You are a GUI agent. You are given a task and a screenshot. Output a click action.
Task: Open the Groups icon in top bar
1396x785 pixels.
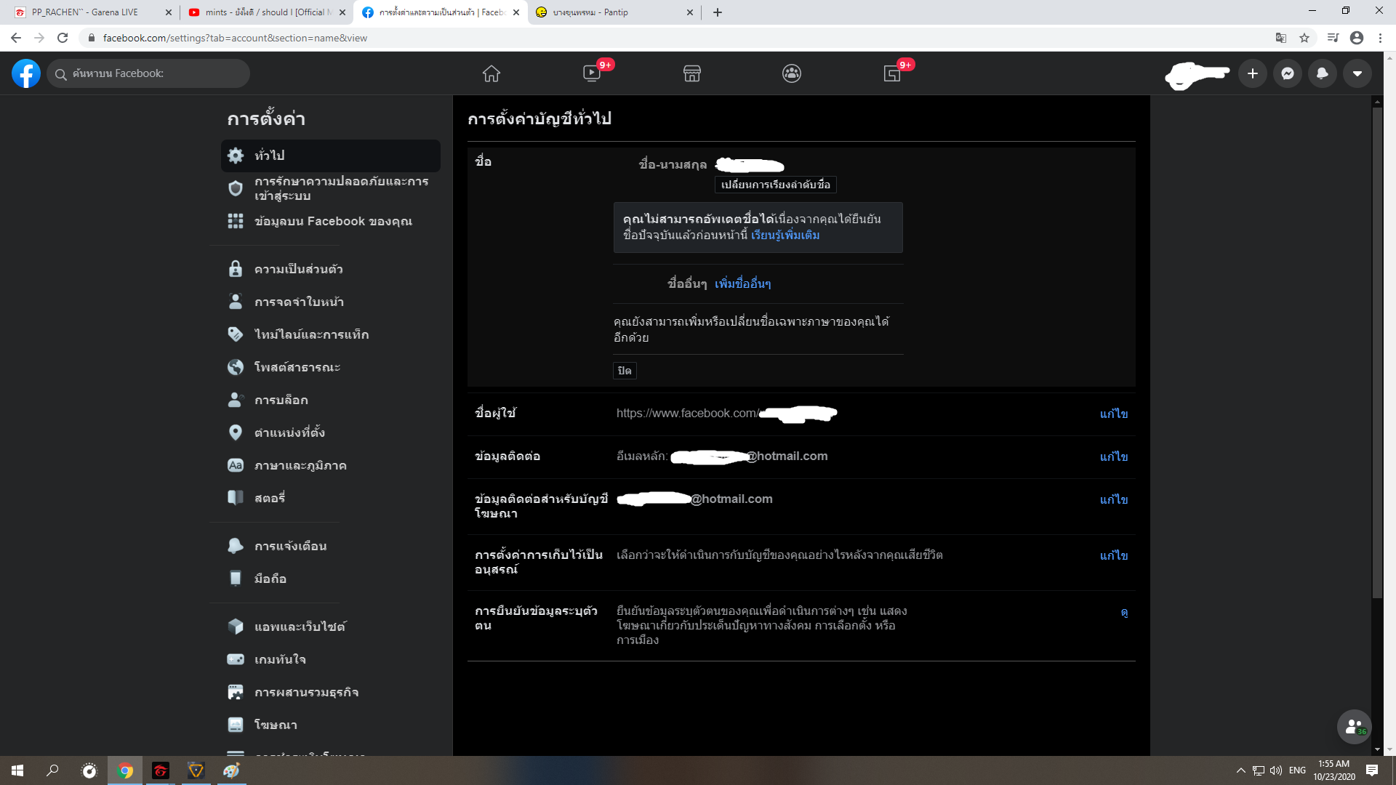(x=792, y=73)
